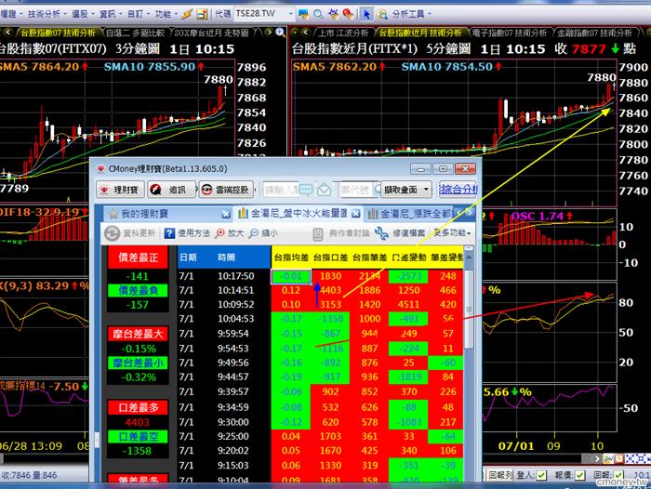The height and width of the screenshot is (489, 651).
Task: Click the message input field in CMoney toolbar
Action: [x=281, y=190]
